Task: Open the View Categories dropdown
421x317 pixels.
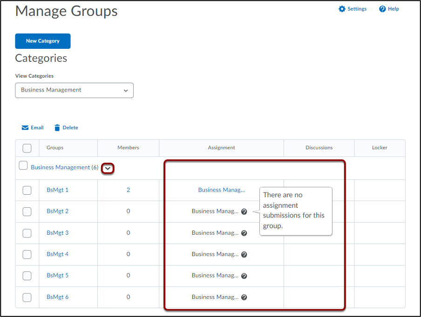Action: (x=74, y=90)
